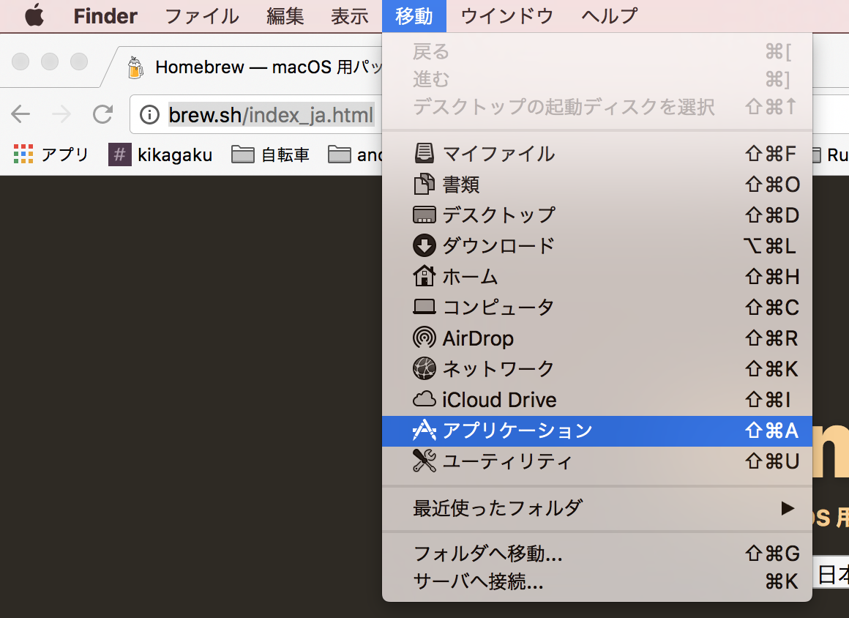Open the 自転車 bookmark folder
This screenshot has height=618, width=849.
point(270,155)
